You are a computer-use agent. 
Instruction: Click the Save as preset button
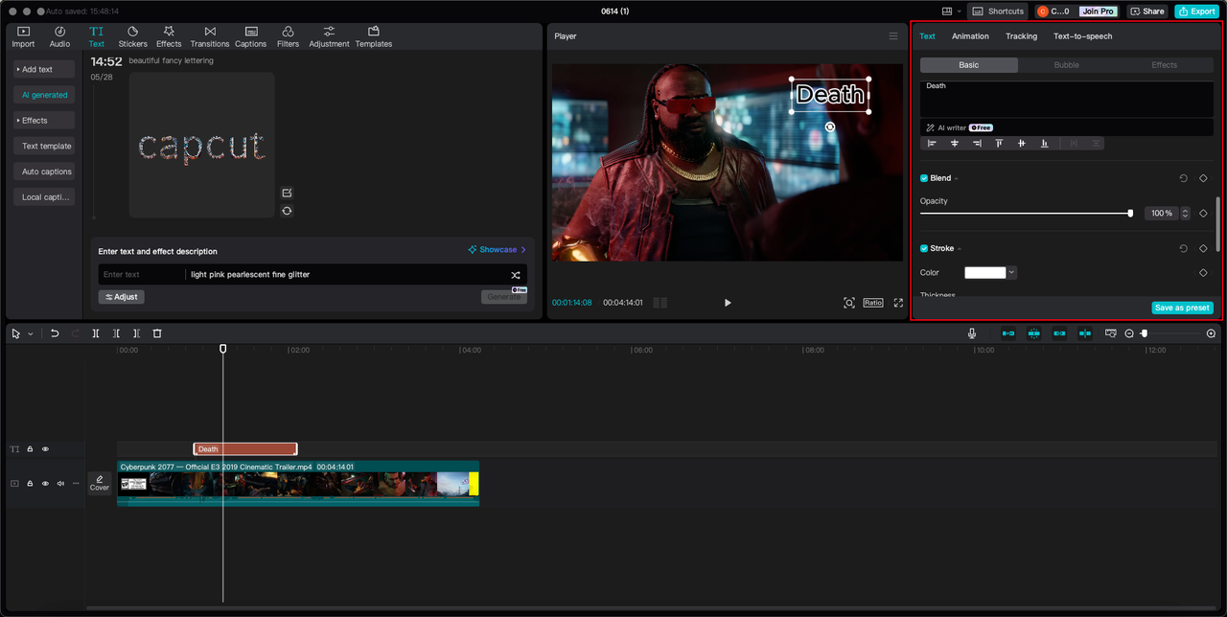point(1182,308)
